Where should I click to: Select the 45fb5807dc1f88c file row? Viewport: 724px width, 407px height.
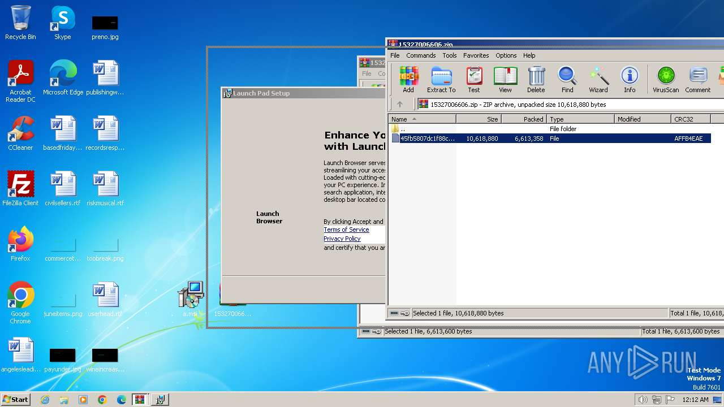click(x=550, y=138)
